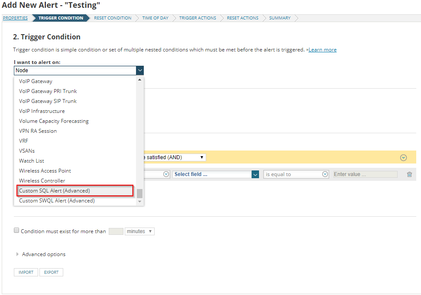
Task: Click the EXPORT button
Action: coord(51,272)
